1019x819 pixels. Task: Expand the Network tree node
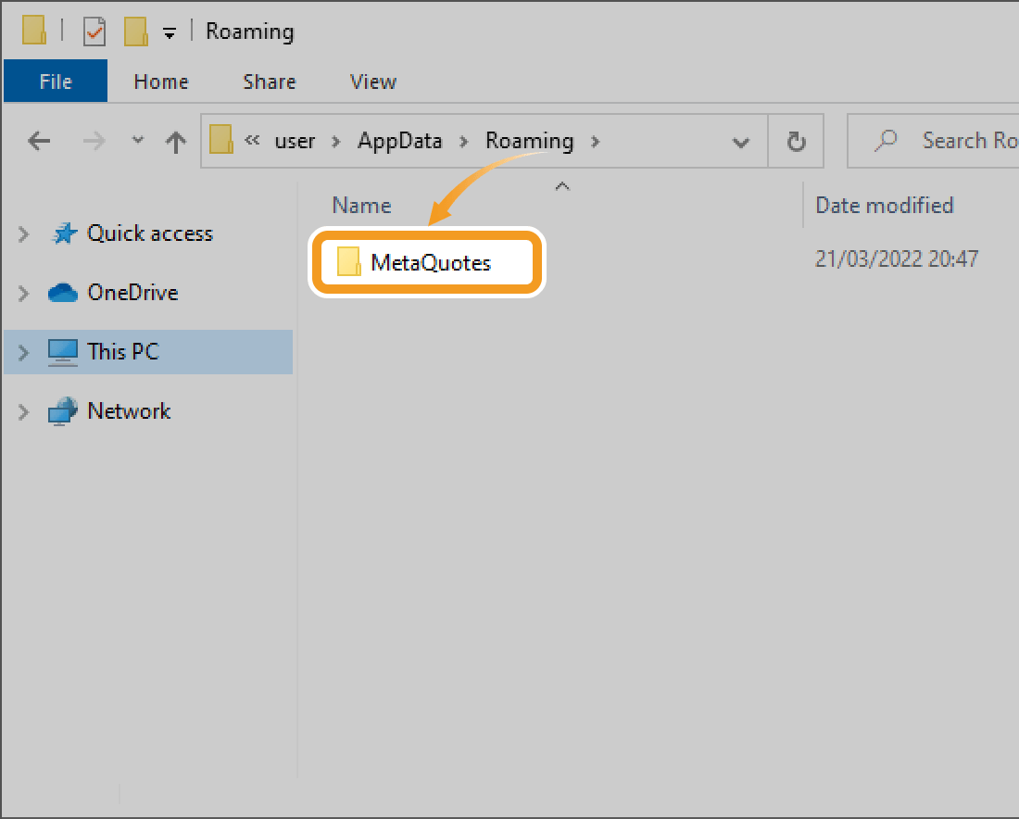[24, 411]
